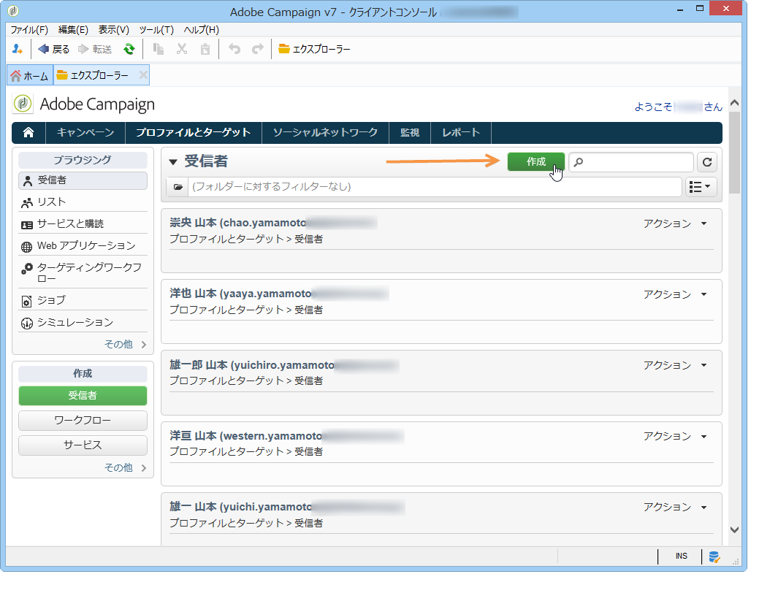This screenshot has width=770, height=593.
Task: Select 受信者 in the browsing panel
Action: 83,180
